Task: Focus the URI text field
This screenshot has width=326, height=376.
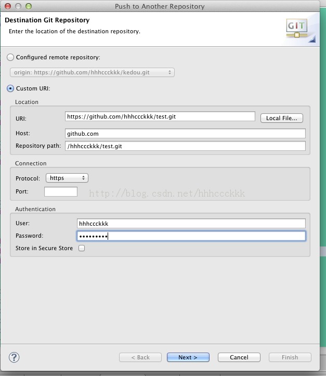Action: pos(160,116)
